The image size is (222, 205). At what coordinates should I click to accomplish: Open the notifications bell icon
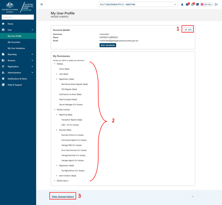tap(193, 4)
